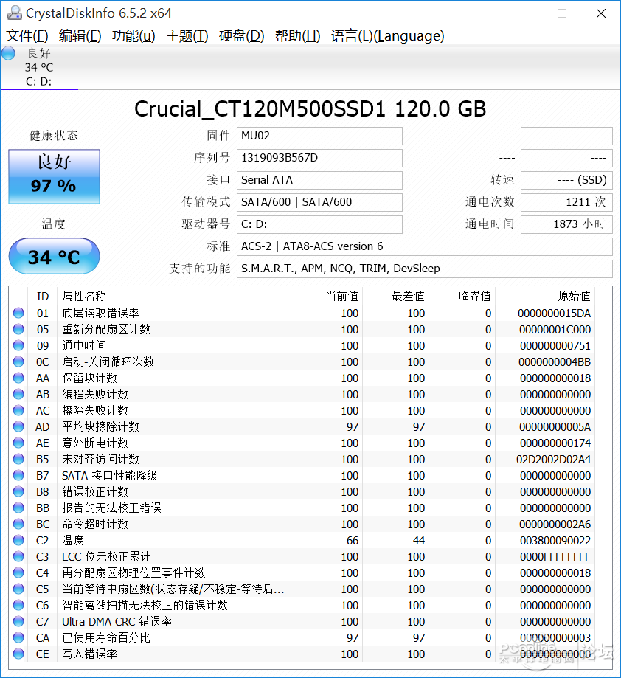The height and width of the screenshot is (678, 621).
Task: Click the 标准 field ACS-2 | ATA8-ACS version 6
Action: pos(424,246)
